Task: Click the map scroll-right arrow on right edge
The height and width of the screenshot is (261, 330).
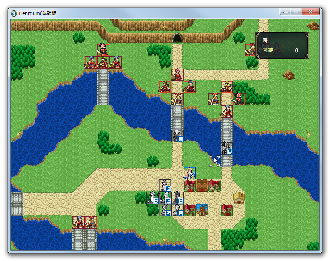Action: [308, 134]
